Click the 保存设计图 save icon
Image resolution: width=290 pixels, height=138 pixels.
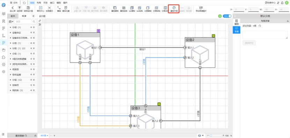(x=28, y=8)
